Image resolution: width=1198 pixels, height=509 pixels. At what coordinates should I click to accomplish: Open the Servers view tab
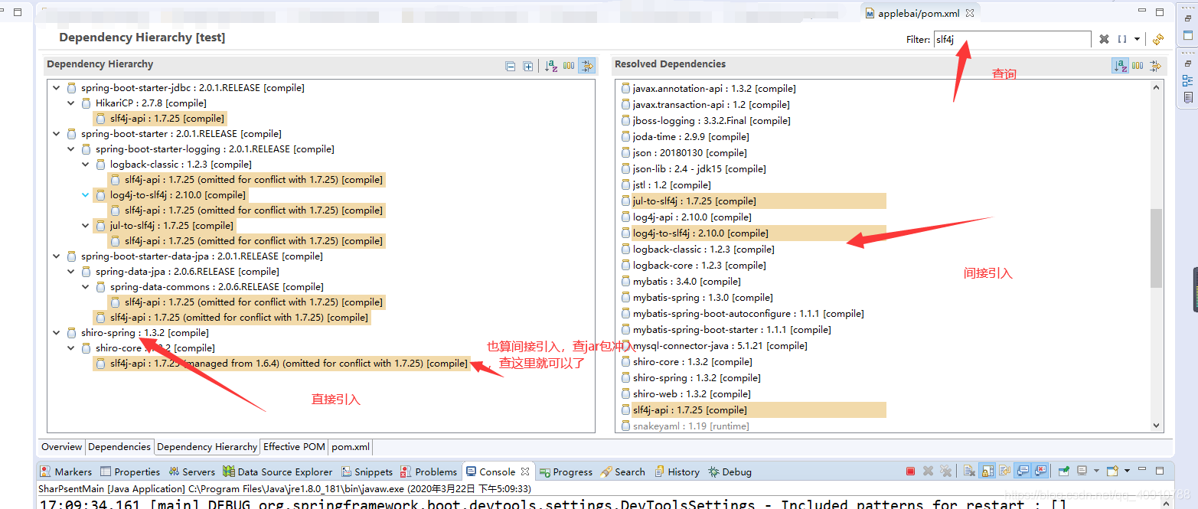(x=192, y=471)
